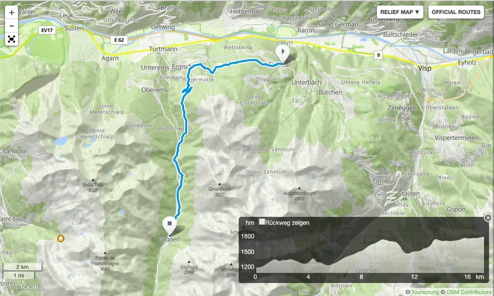Show Official Routes
The image size is (494, 296).
[456, 12]
